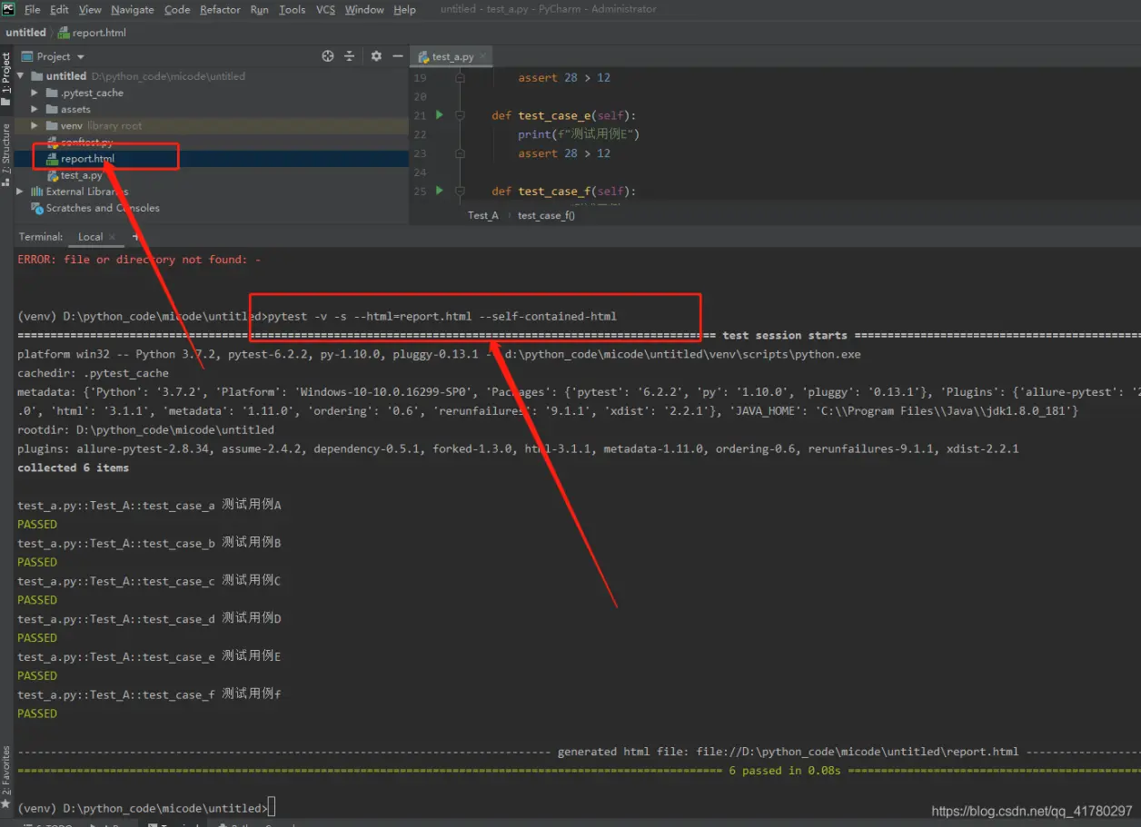The width and height of the screenshot is (1141, 827).
Task: Run test_case_f using green gutter arrow
Action: [440, 191]
